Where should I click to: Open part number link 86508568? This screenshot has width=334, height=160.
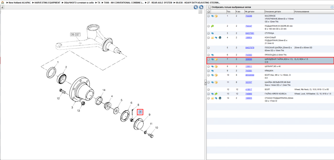249,75
